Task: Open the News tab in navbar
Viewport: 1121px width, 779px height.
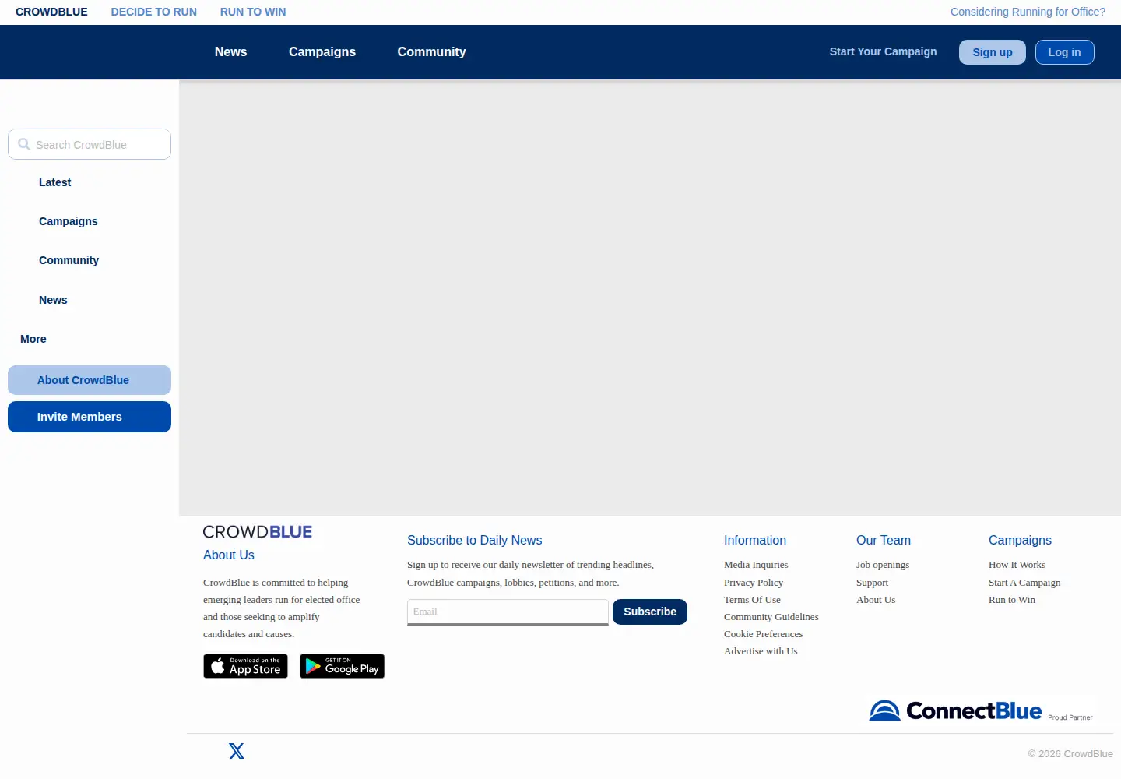Action: [x=230, y=51]
